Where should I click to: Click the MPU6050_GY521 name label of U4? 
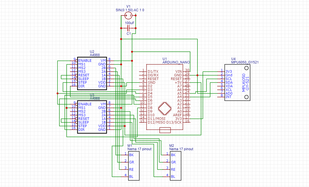click(245, 62)
